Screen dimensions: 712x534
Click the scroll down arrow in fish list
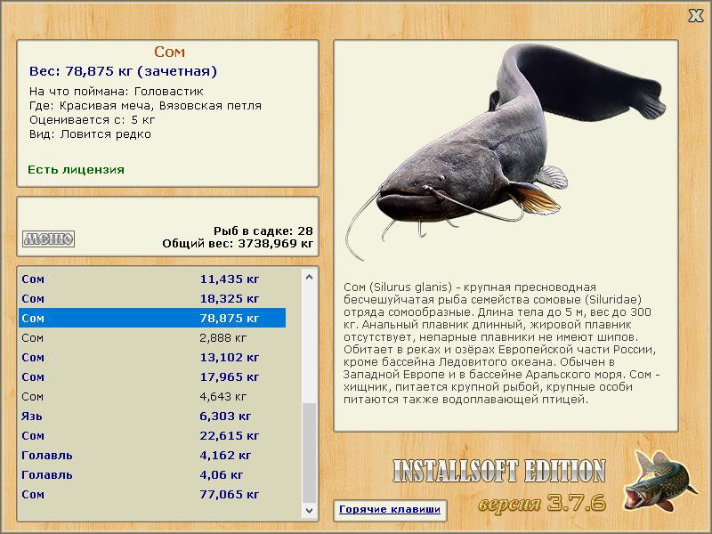(x=309, y=510)
